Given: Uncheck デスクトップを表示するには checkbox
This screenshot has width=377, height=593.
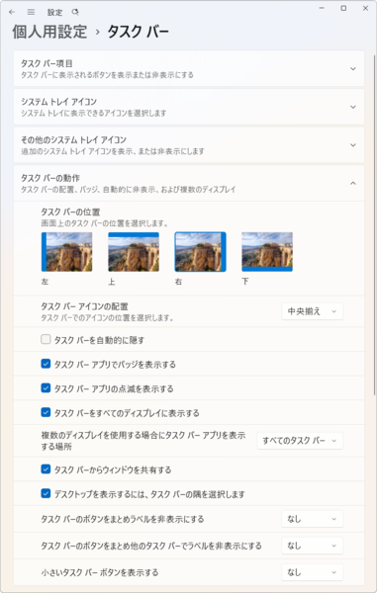Looking at the screenshot, I should tap(46, 493).
